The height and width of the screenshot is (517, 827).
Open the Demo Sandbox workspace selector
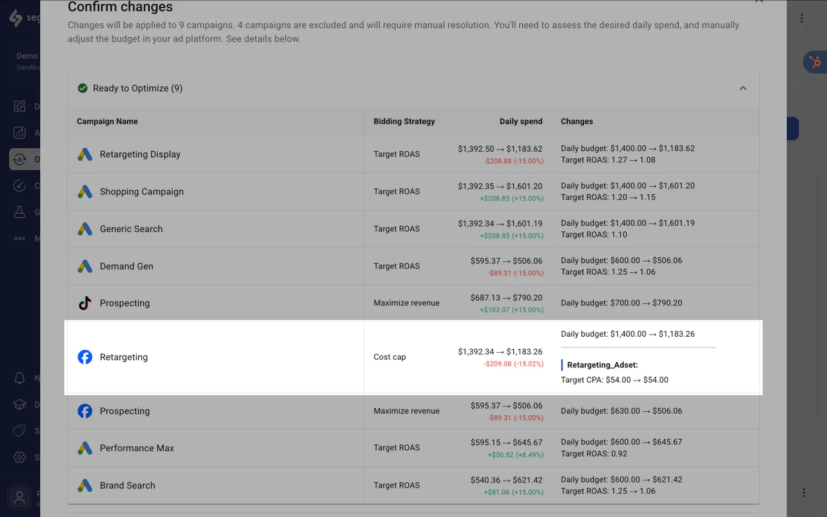(x=27, y=61)
